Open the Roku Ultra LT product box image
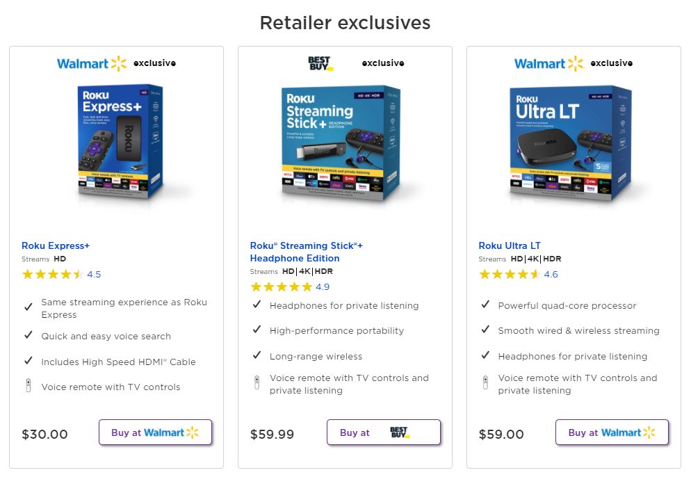691x477 pixels. tap(570, 143)
